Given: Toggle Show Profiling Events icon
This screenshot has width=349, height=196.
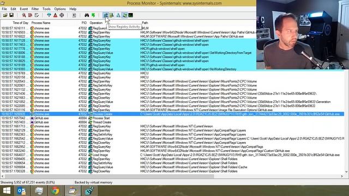Looking at the screenshot, I should pyautogui.click(x=131, y=15).
